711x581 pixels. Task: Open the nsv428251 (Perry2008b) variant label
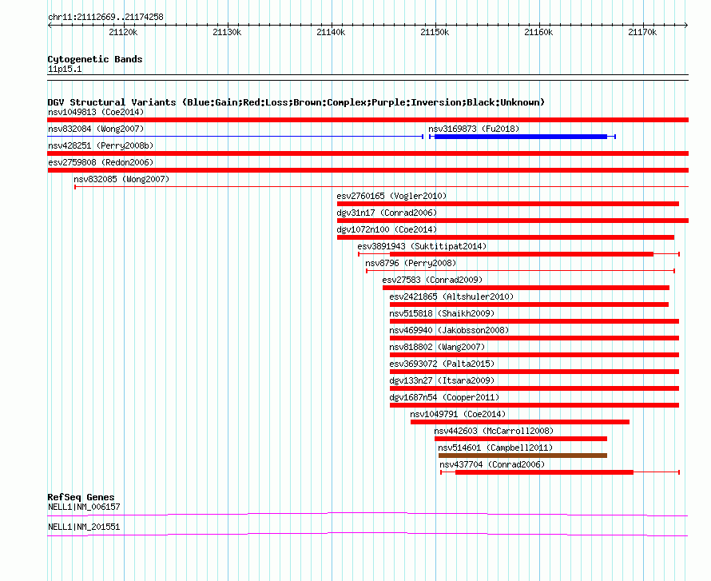tap(101, 145)
